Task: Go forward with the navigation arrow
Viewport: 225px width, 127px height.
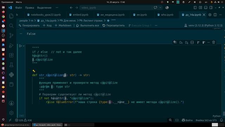Action: click(x=77, y=8)
